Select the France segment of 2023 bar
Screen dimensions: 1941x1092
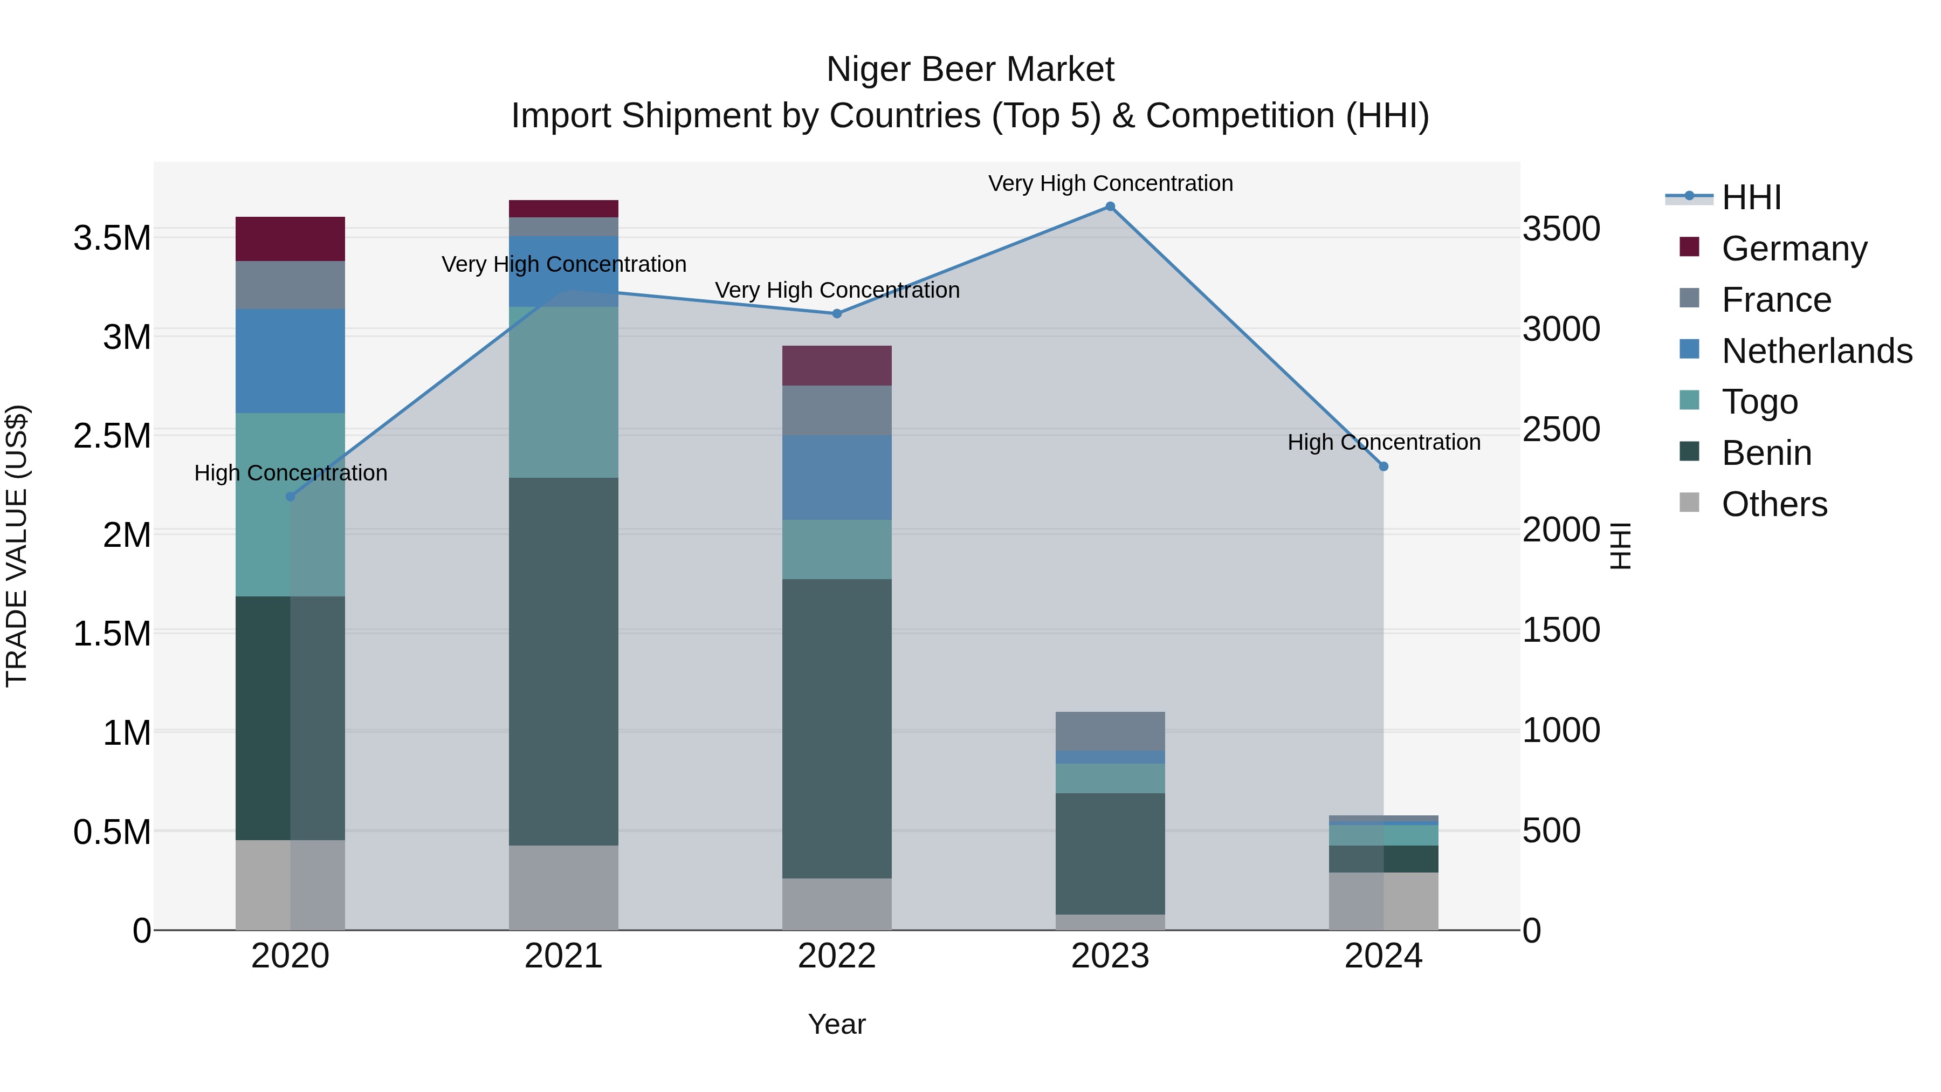1110,732
